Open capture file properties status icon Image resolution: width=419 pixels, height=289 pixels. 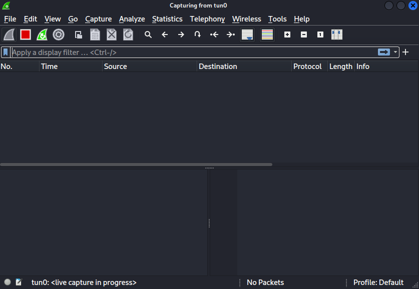click(x=19, y=282)
